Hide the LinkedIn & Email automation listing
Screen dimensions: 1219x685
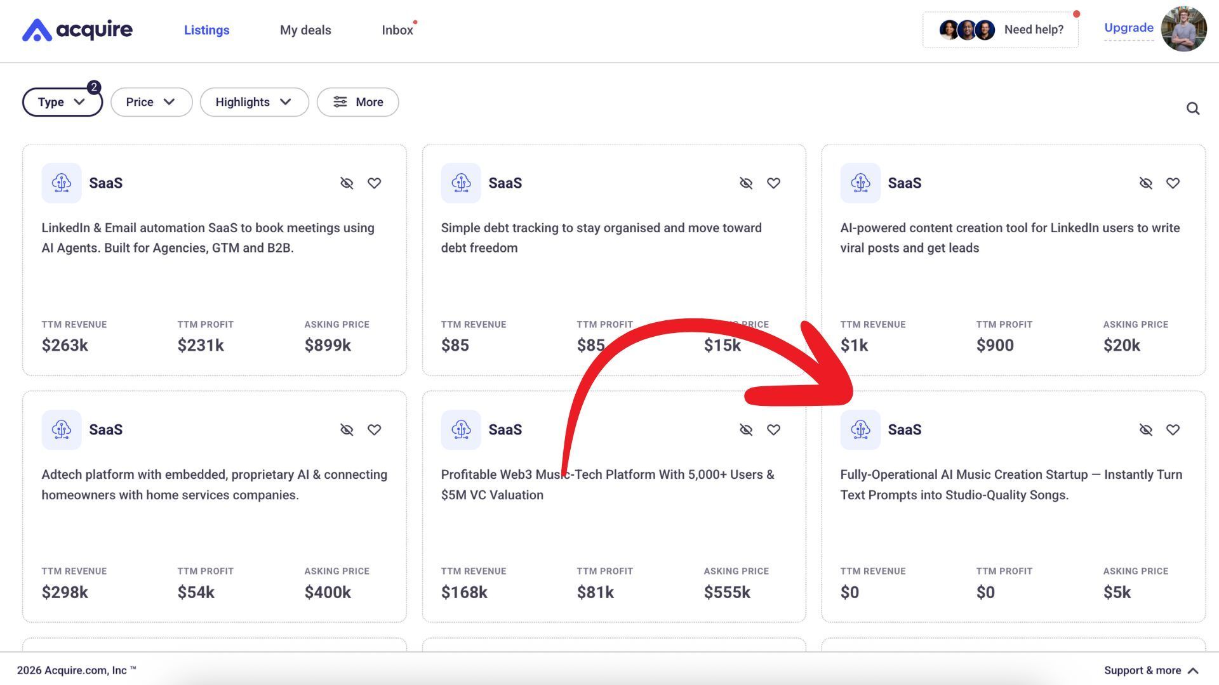coord(347,183)
